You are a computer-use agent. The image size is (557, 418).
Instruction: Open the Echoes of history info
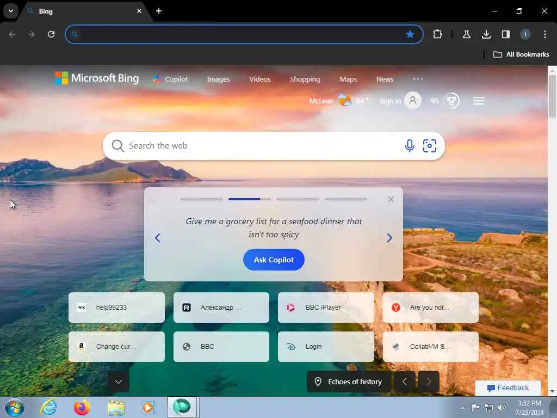(349, 382)
